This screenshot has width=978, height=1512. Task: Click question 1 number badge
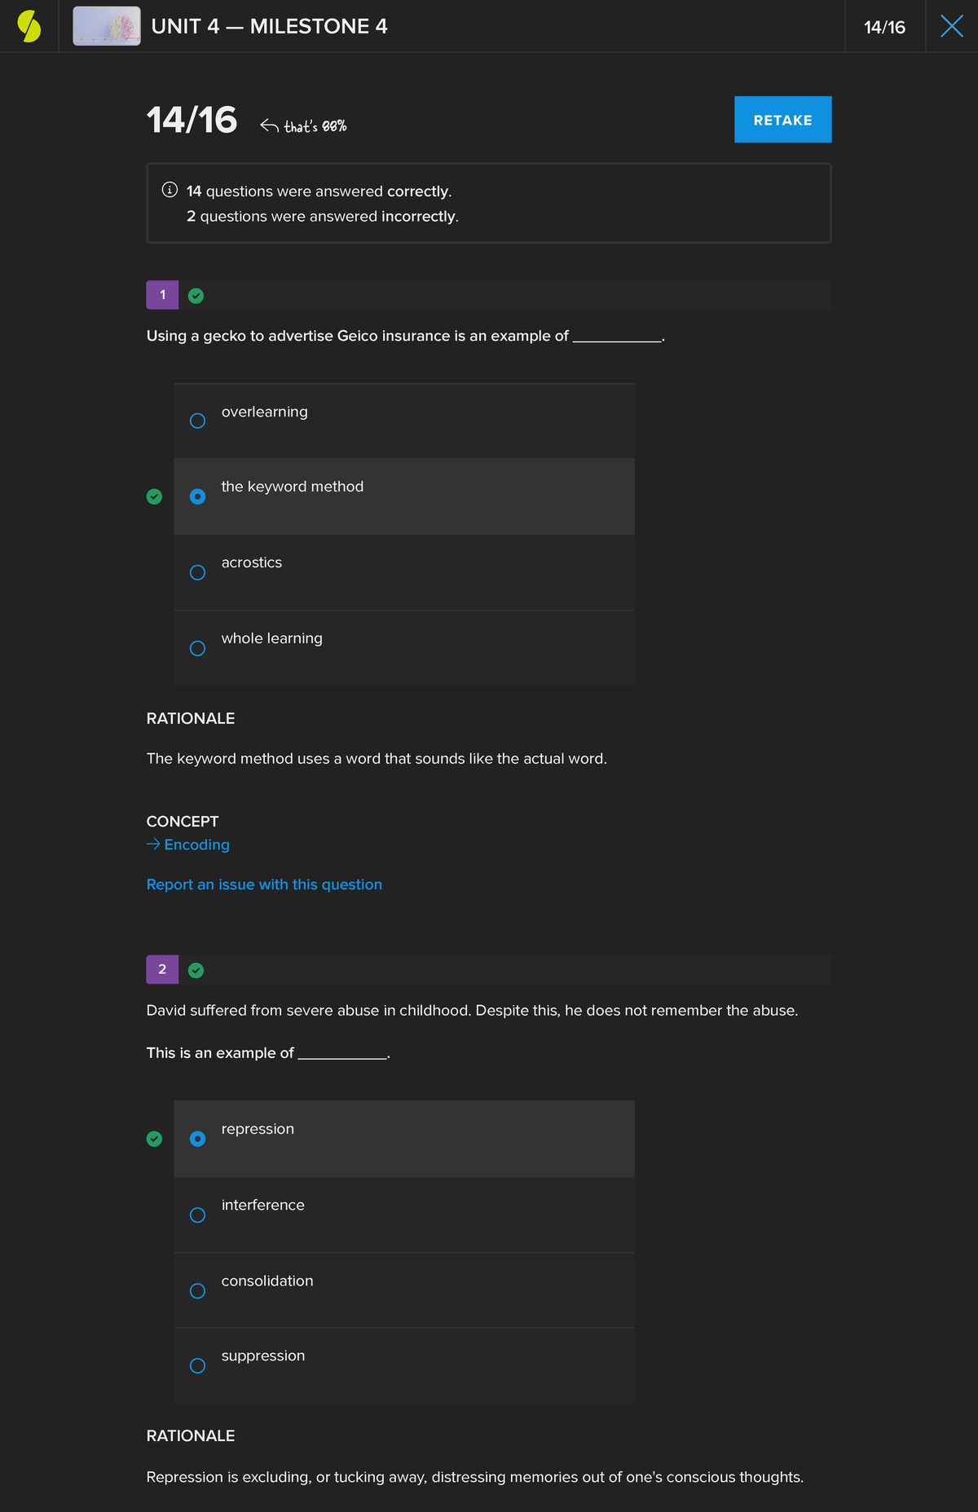[x=162, y=295]
